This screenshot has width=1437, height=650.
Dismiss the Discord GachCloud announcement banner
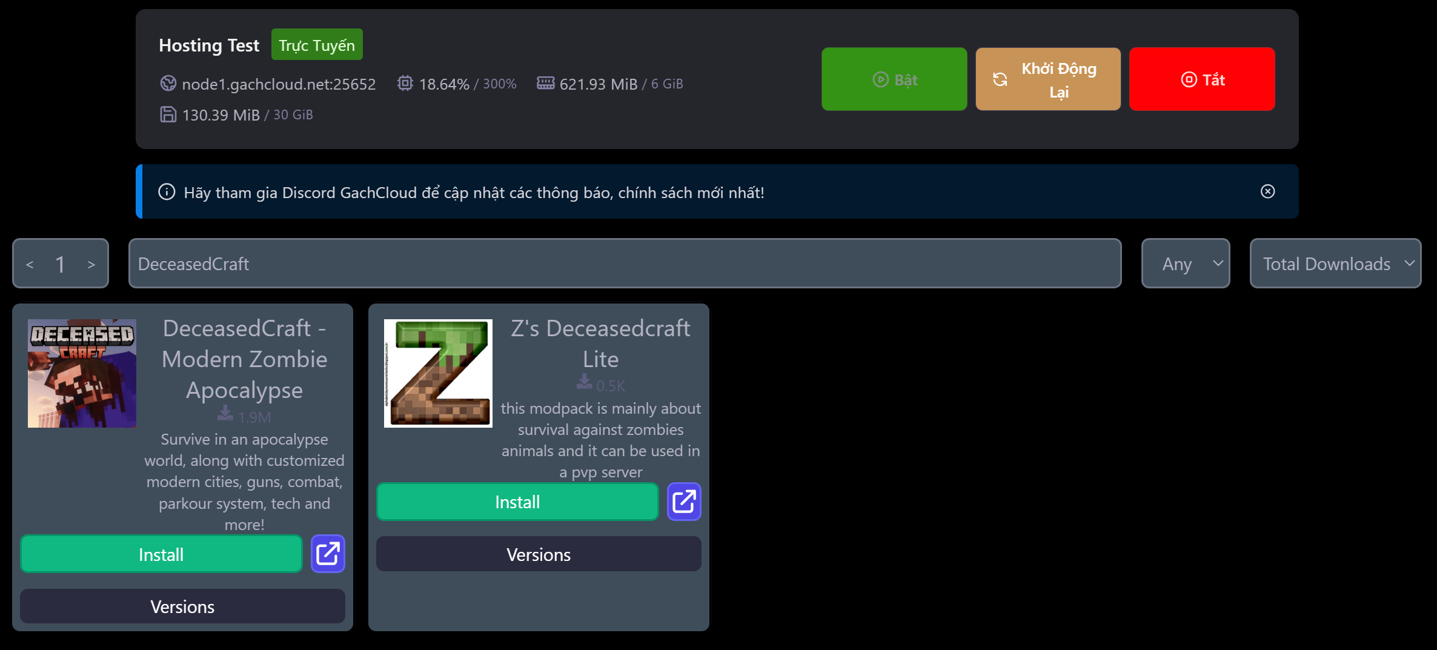click(x=1267, y=191)
